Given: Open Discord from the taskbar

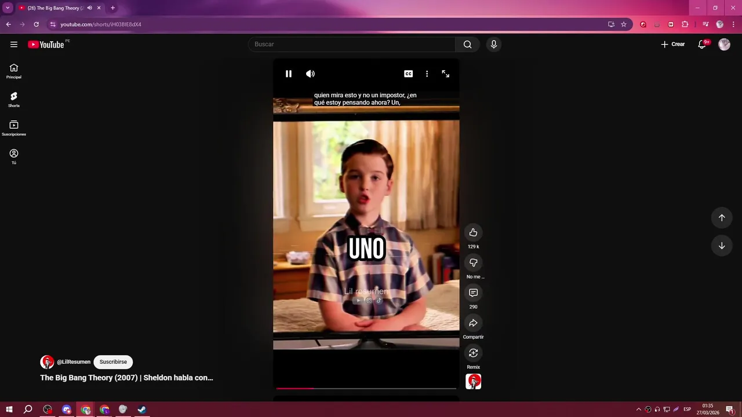Looking at the screenshot, I should click(x=67, y=409).
